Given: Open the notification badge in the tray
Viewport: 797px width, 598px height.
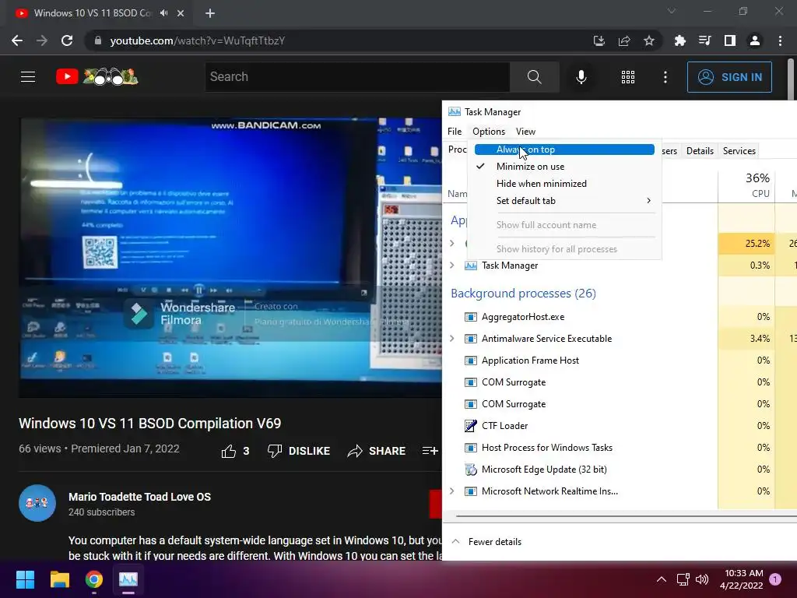Looking at the screenshot, I should [x=775, y=579].
